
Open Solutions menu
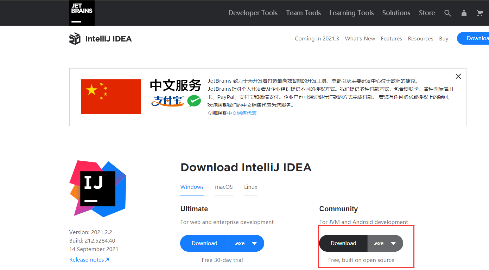click(396, 13)
